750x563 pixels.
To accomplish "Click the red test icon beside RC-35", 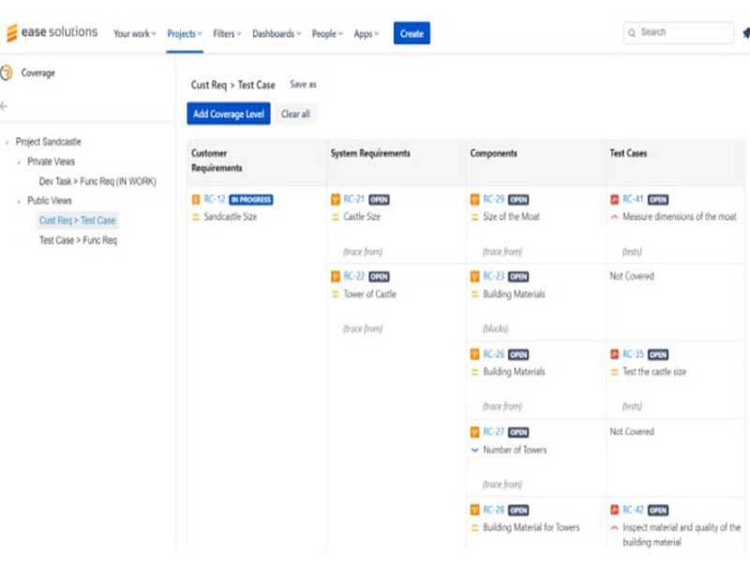I will pyautogui.click(x=615, y=355).
